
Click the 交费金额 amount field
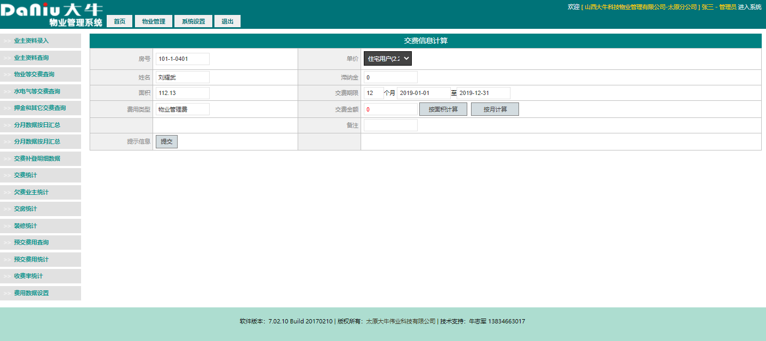(390, 109)
